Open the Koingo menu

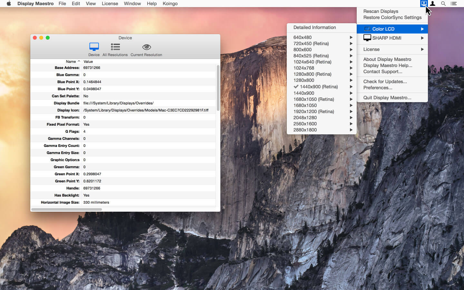170,4
